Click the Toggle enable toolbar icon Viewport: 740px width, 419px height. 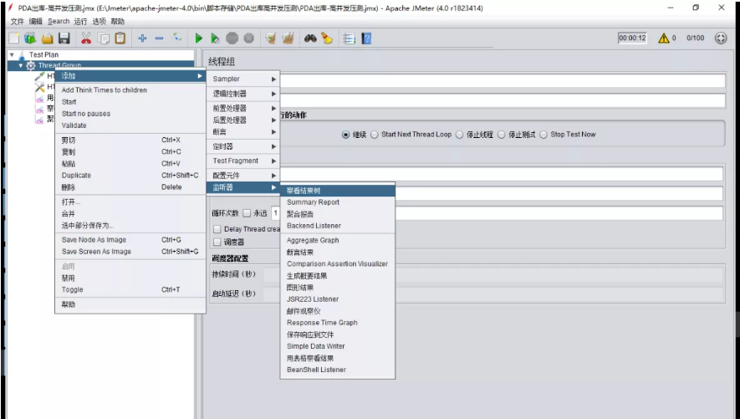click(x=177, y=38)
